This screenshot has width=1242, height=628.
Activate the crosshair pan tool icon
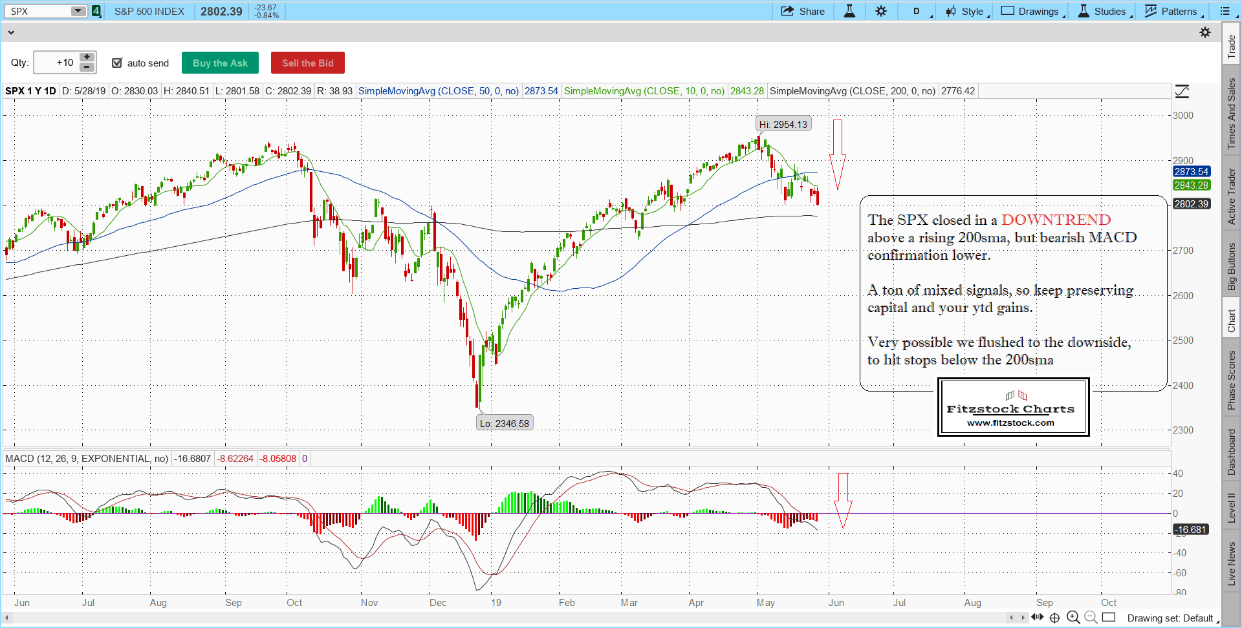pyautogui.click(x=1054, y=618)
